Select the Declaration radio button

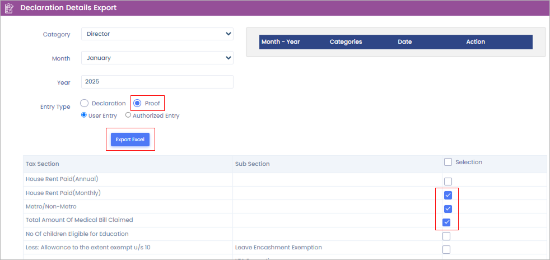(x=85, y=103)
